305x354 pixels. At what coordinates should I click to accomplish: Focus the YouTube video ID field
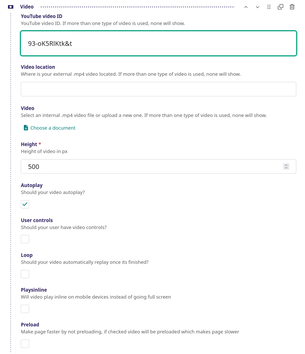pyautogui.click(x=158, y=43)
